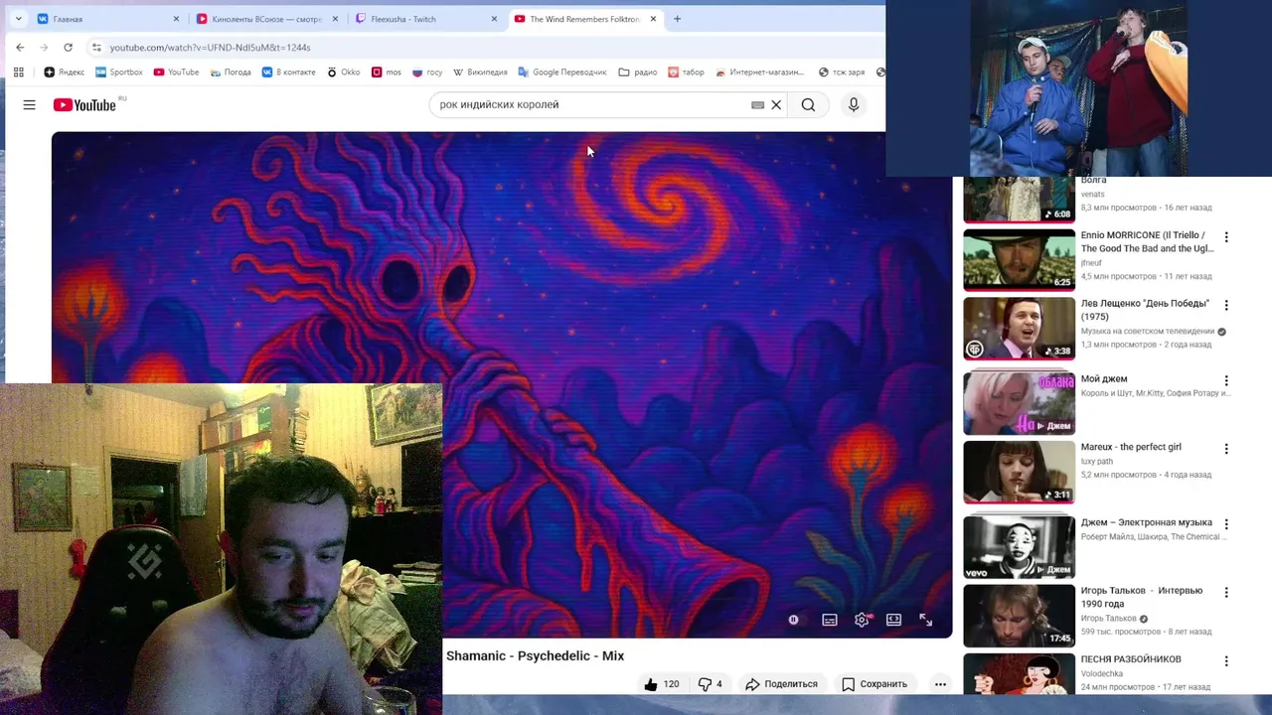Run search with the magnifier button
The image size is (1272, 715).
(x=808, y=104)
